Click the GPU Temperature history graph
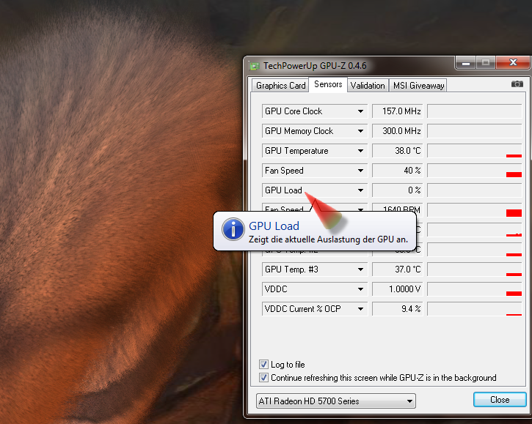This screenshot has height=424, width=532. point(474,151)
